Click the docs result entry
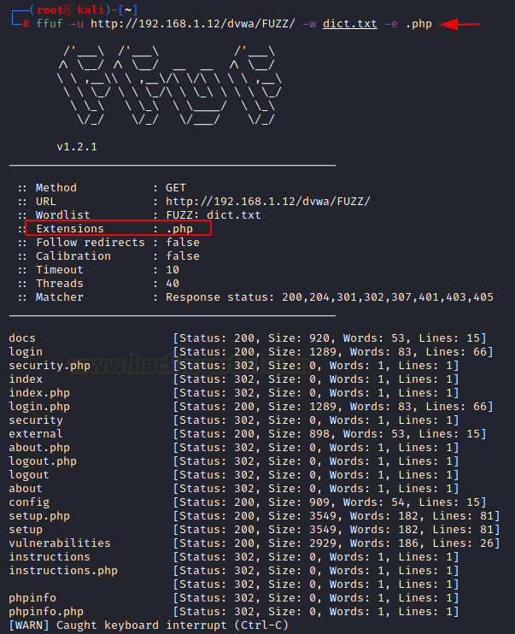The height and width of the screenshot is (634, 515). 22,338
